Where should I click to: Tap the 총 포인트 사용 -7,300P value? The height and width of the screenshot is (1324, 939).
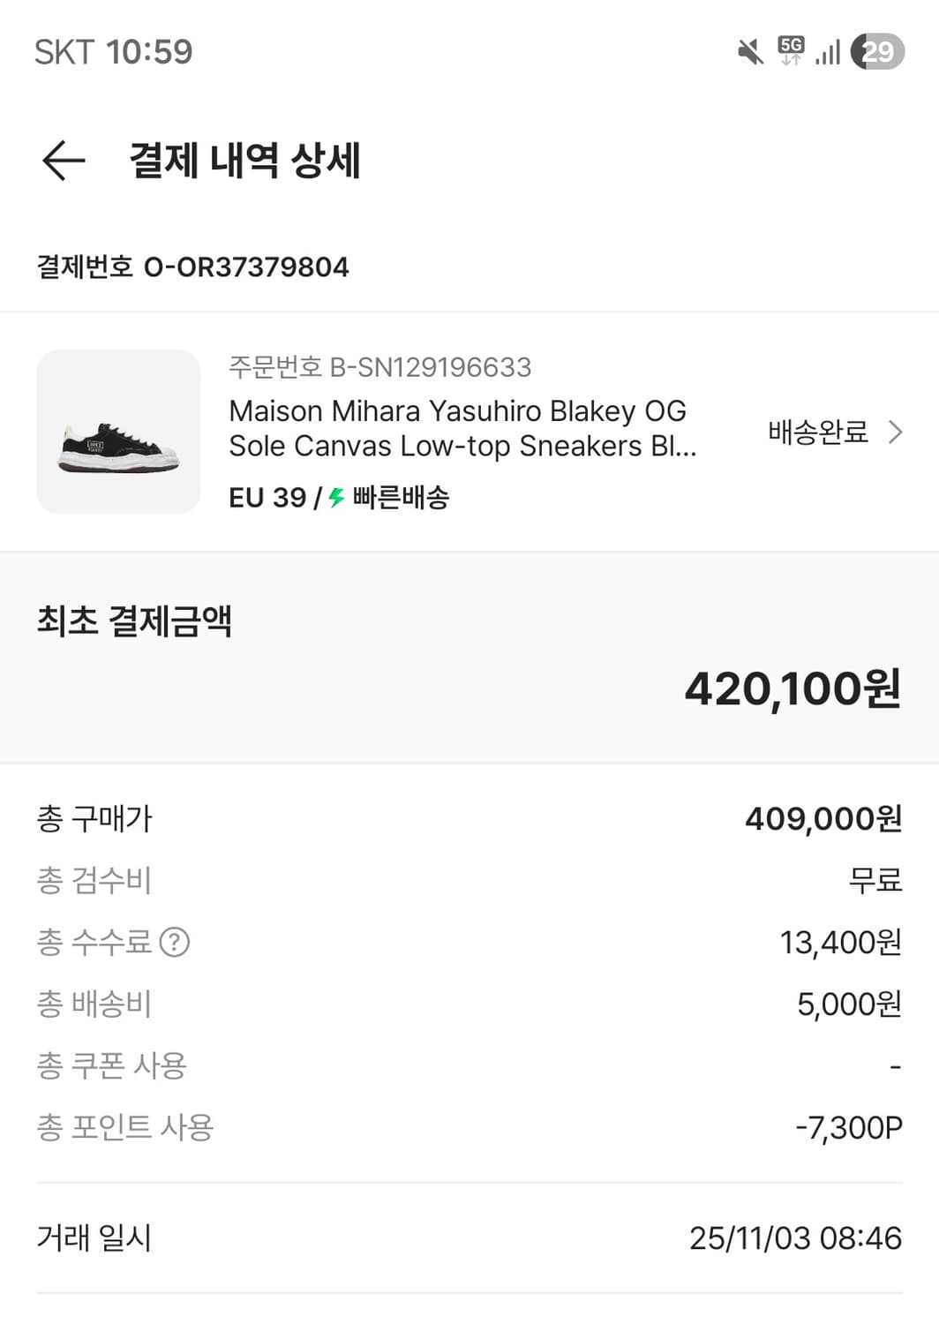pos(848,1127)
